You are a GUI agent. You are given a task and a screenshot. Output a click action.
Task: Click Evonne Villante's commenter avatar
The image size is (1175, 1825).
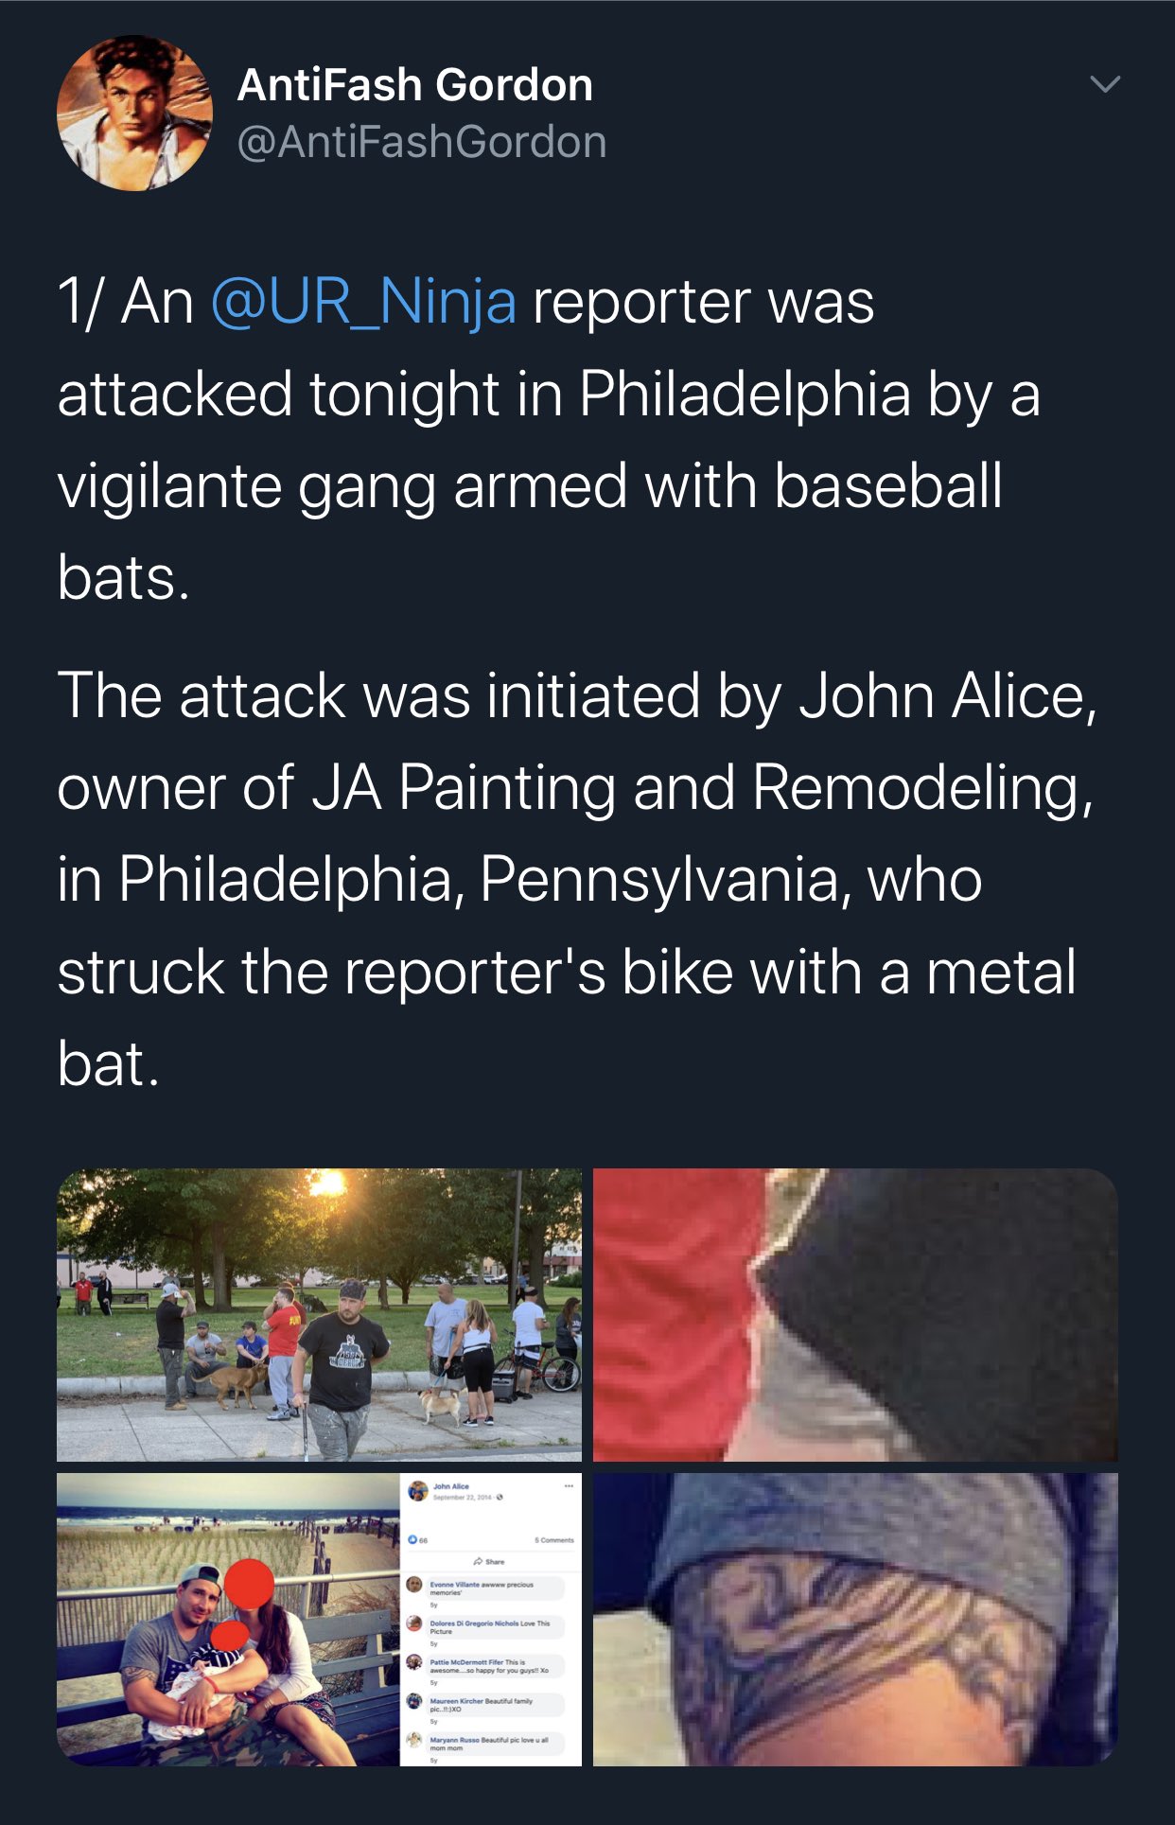[x=414, y=1584]
